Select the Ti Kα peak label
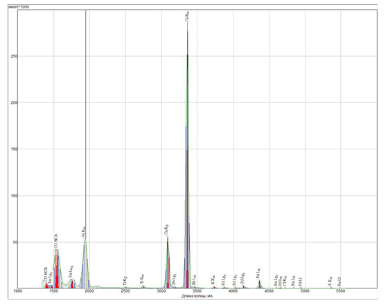Image resolution: width=388 pixels, height=305 pixels. [142, 280]
